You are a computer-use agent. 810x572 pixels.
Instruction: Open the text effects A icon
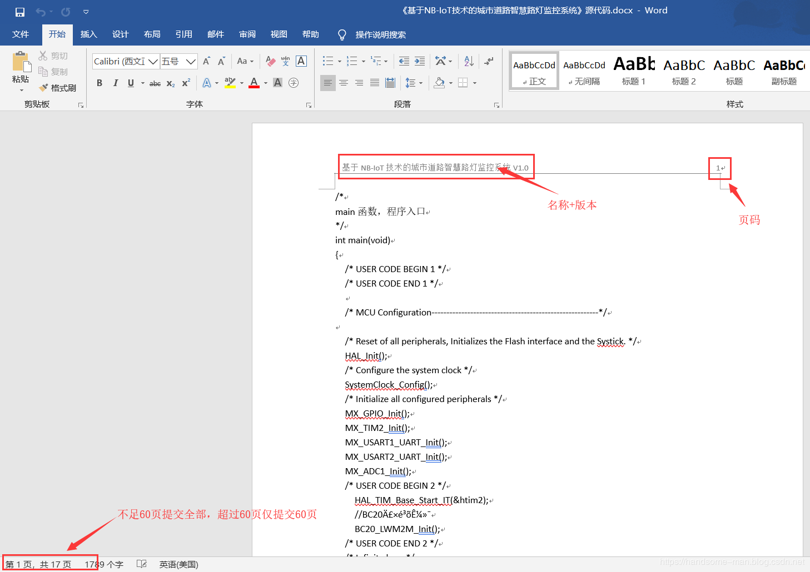(x=207, y=83)
